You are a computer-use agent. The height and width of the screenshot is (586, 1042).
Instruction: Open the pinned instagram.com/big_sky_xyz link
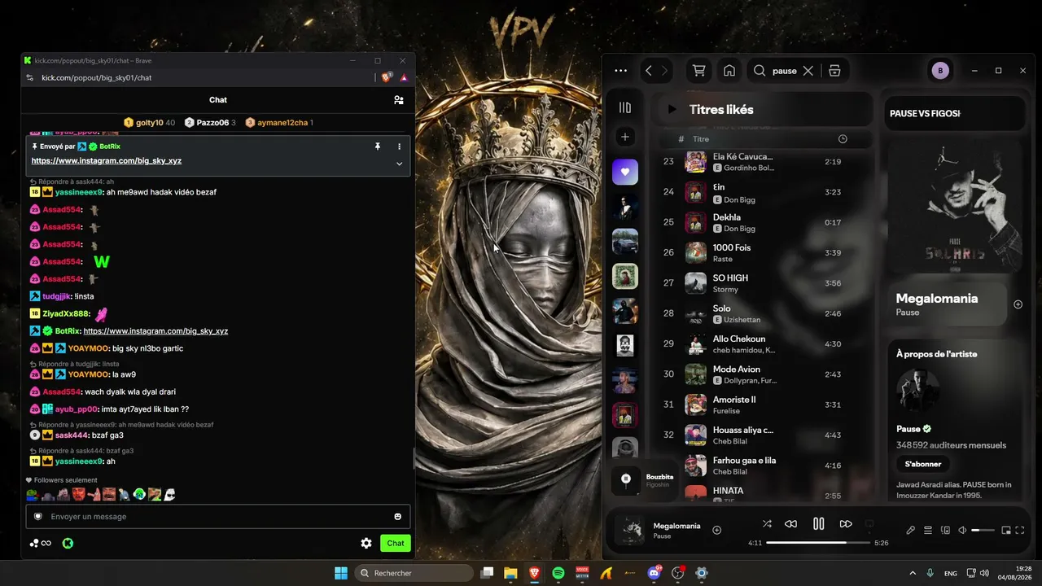pyautogui.click(x=107, y=160)
